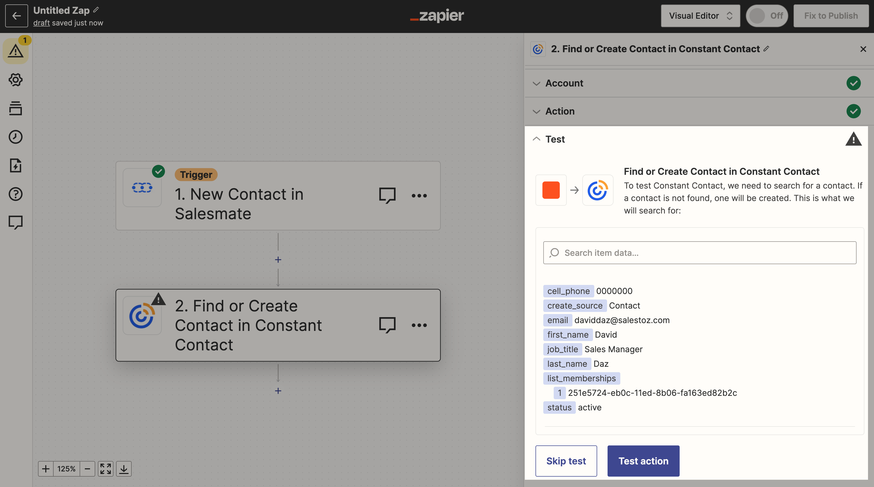Click the list membership ID value
874x487 pixels.
point(652,393)
